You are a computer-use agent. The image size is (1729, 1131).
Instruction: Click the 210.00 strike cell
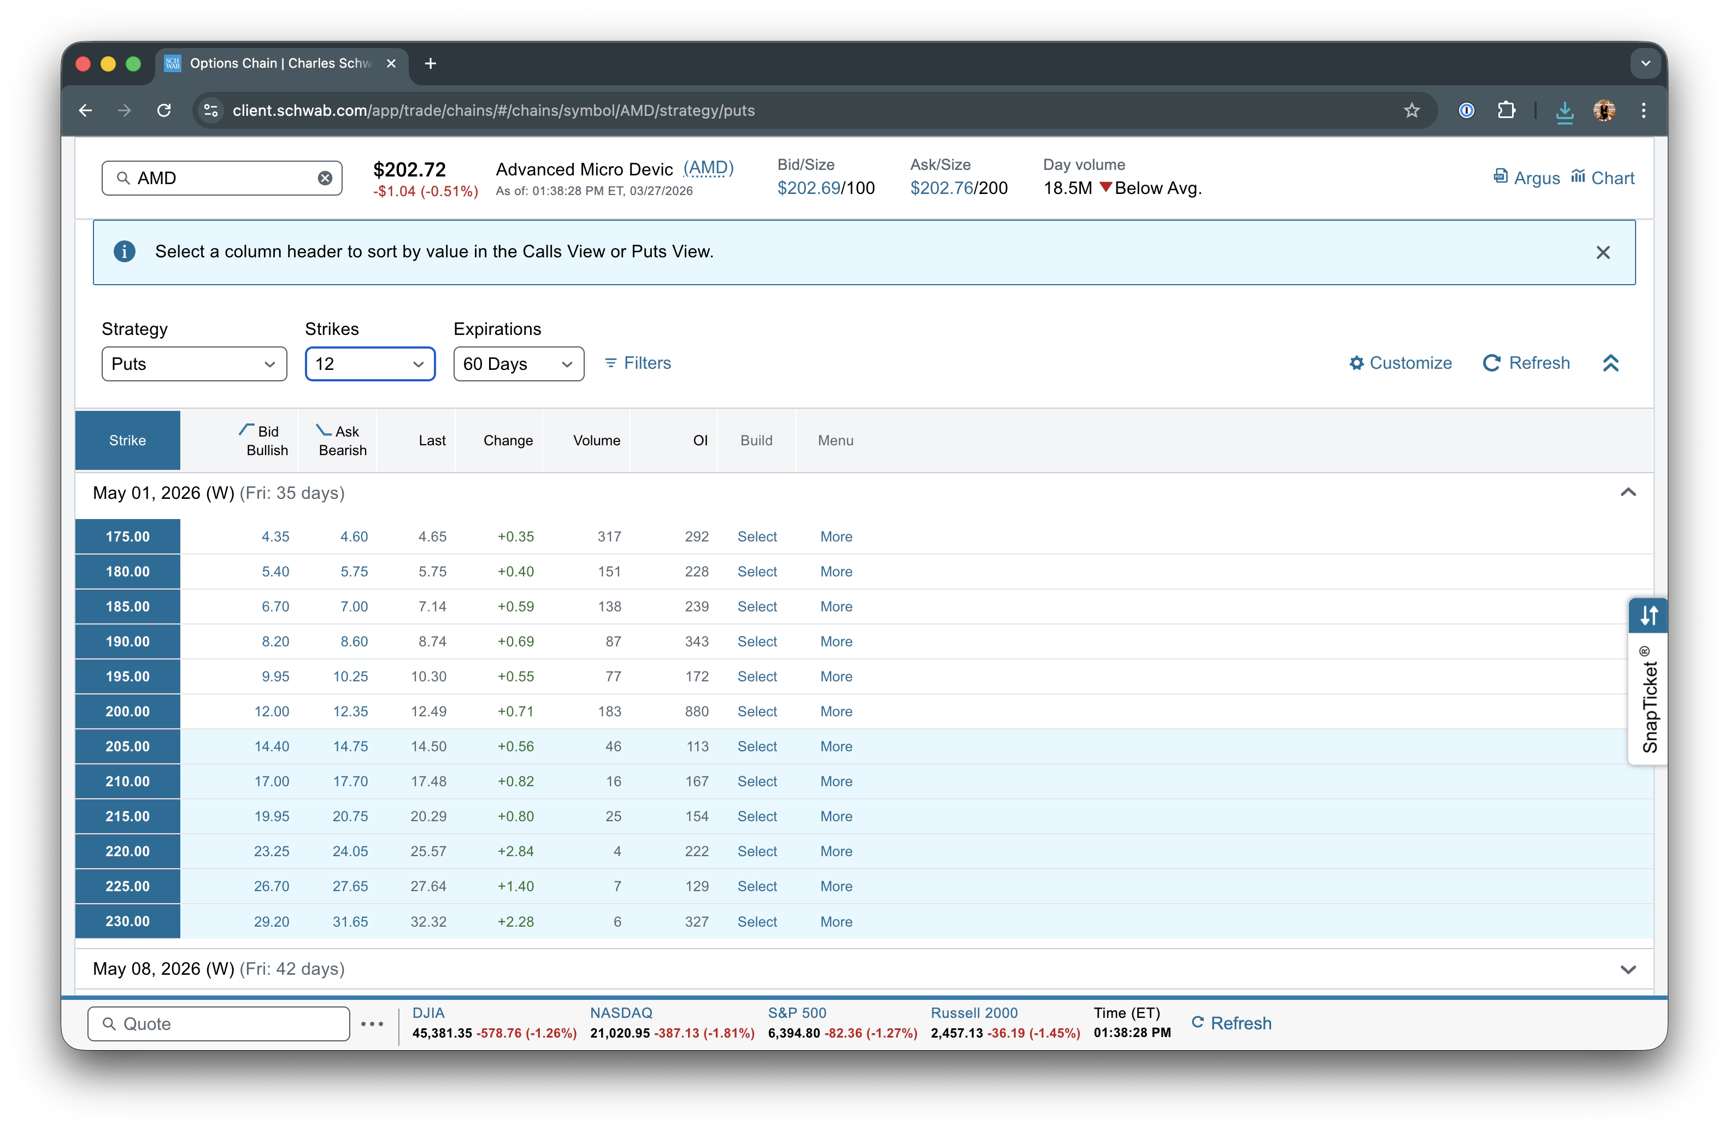click(x=127, y=782)
